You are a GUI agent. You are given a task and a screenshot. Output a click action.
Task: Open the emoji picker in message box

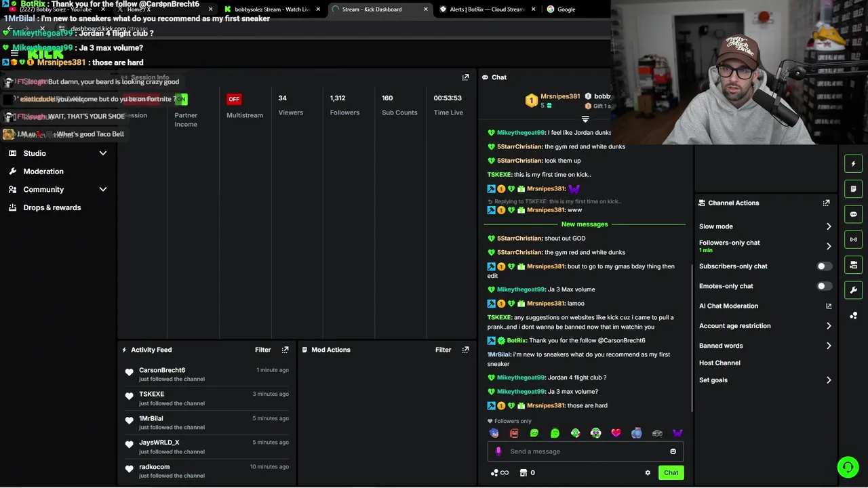click(x=673, y=451)
